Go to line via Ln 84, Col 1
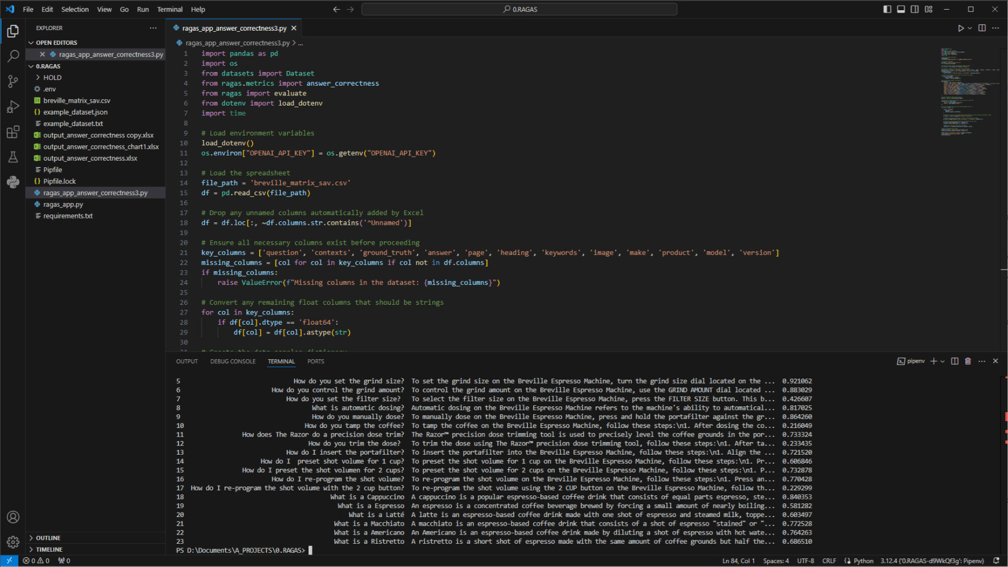The image size is (1008, 567). coord(739,561)
